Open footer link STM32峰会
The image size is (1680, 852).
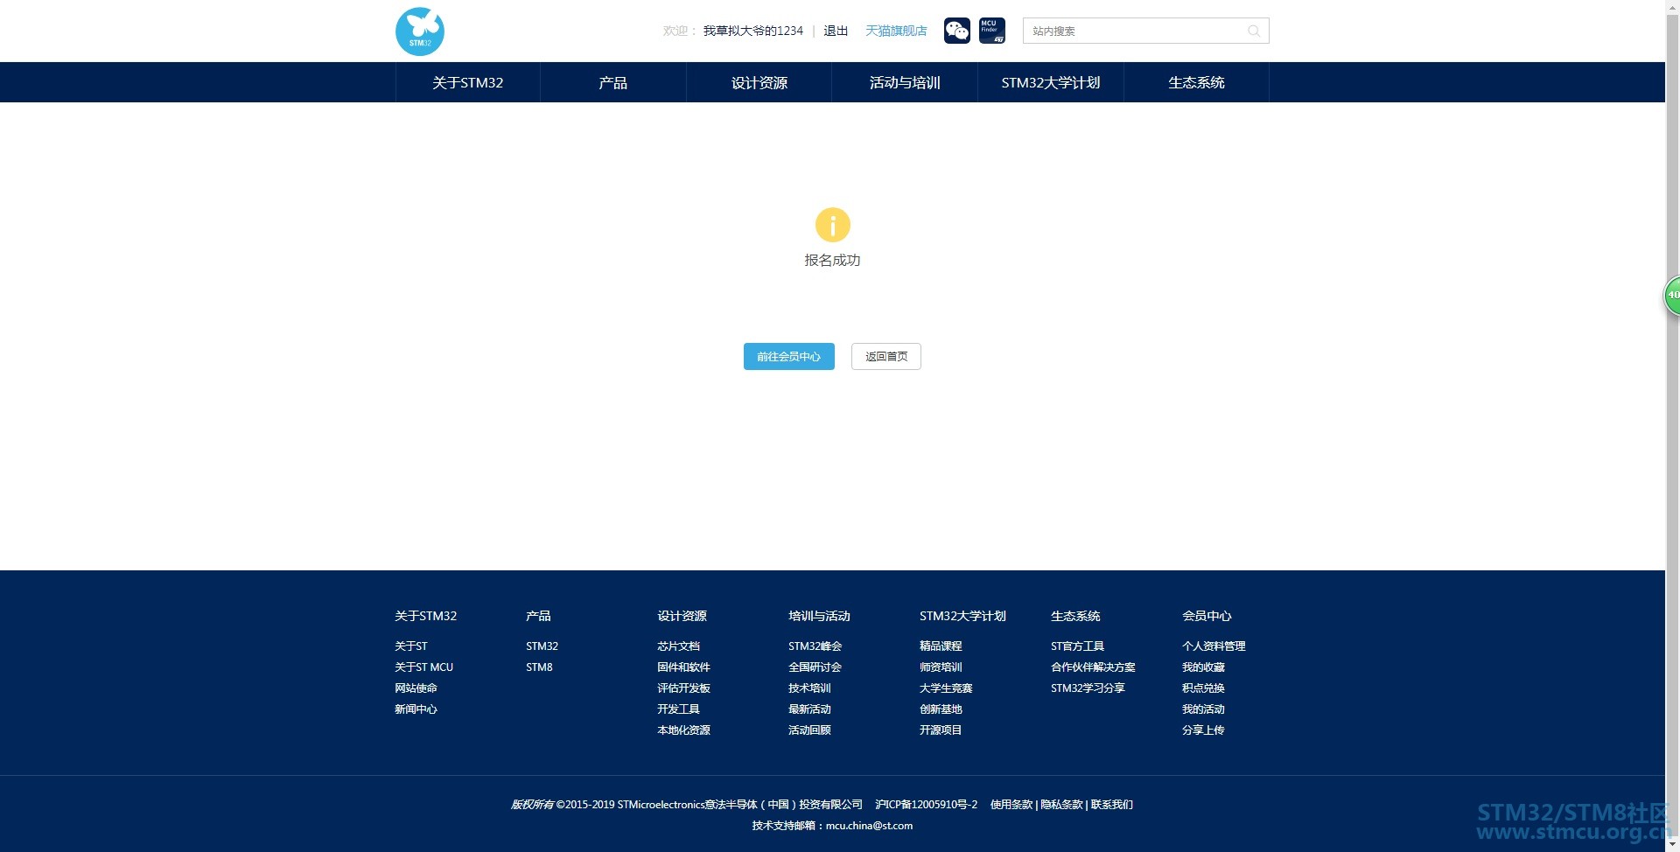click(x=815, y=646)
